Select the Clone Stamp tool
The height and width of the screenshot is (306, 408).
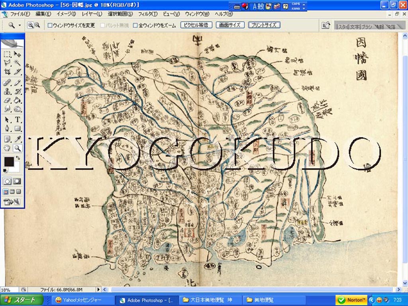7,92
